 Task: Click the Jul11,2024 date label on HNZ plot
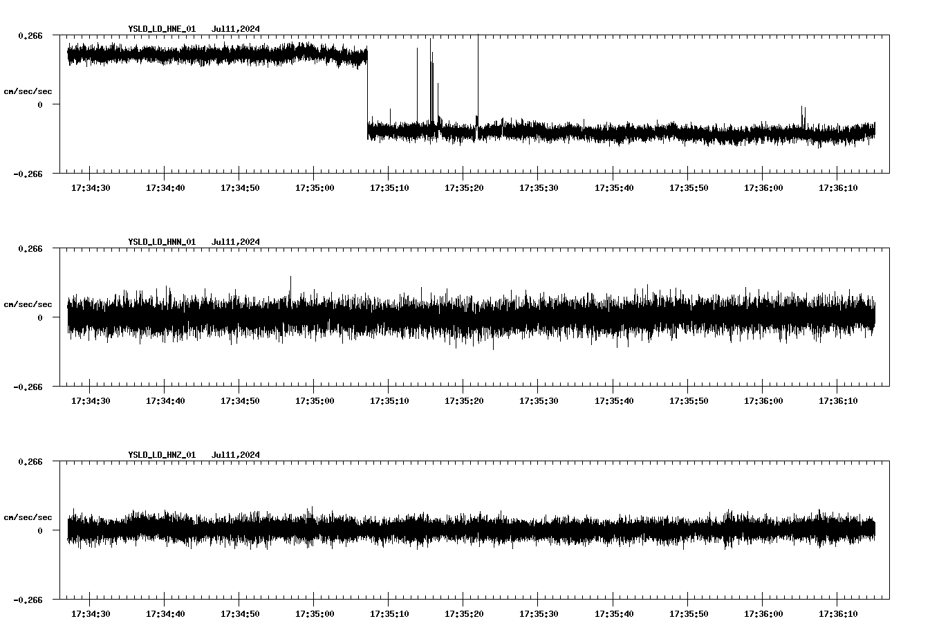point(235,454)
